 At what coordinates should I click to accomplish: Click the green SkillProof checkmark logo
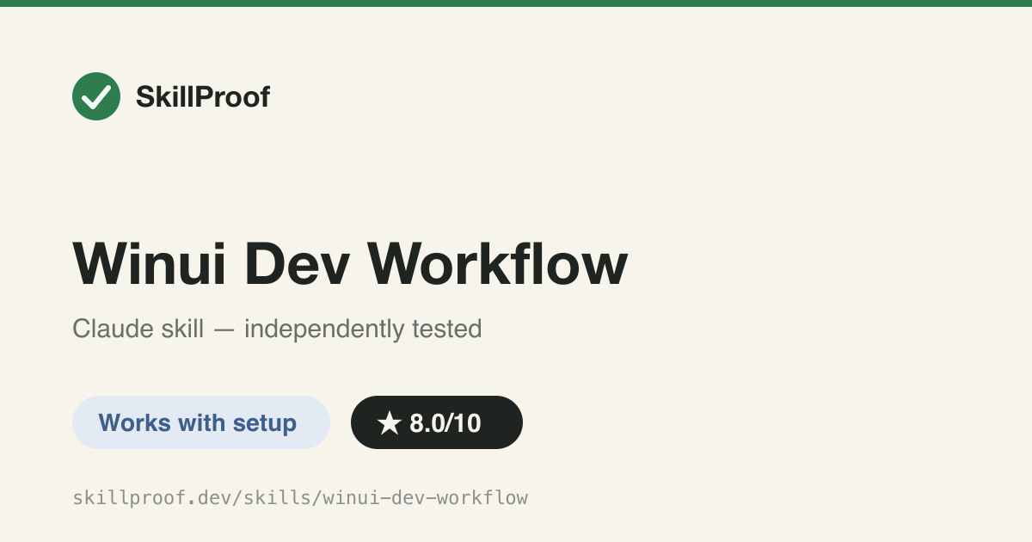[96, 96]
